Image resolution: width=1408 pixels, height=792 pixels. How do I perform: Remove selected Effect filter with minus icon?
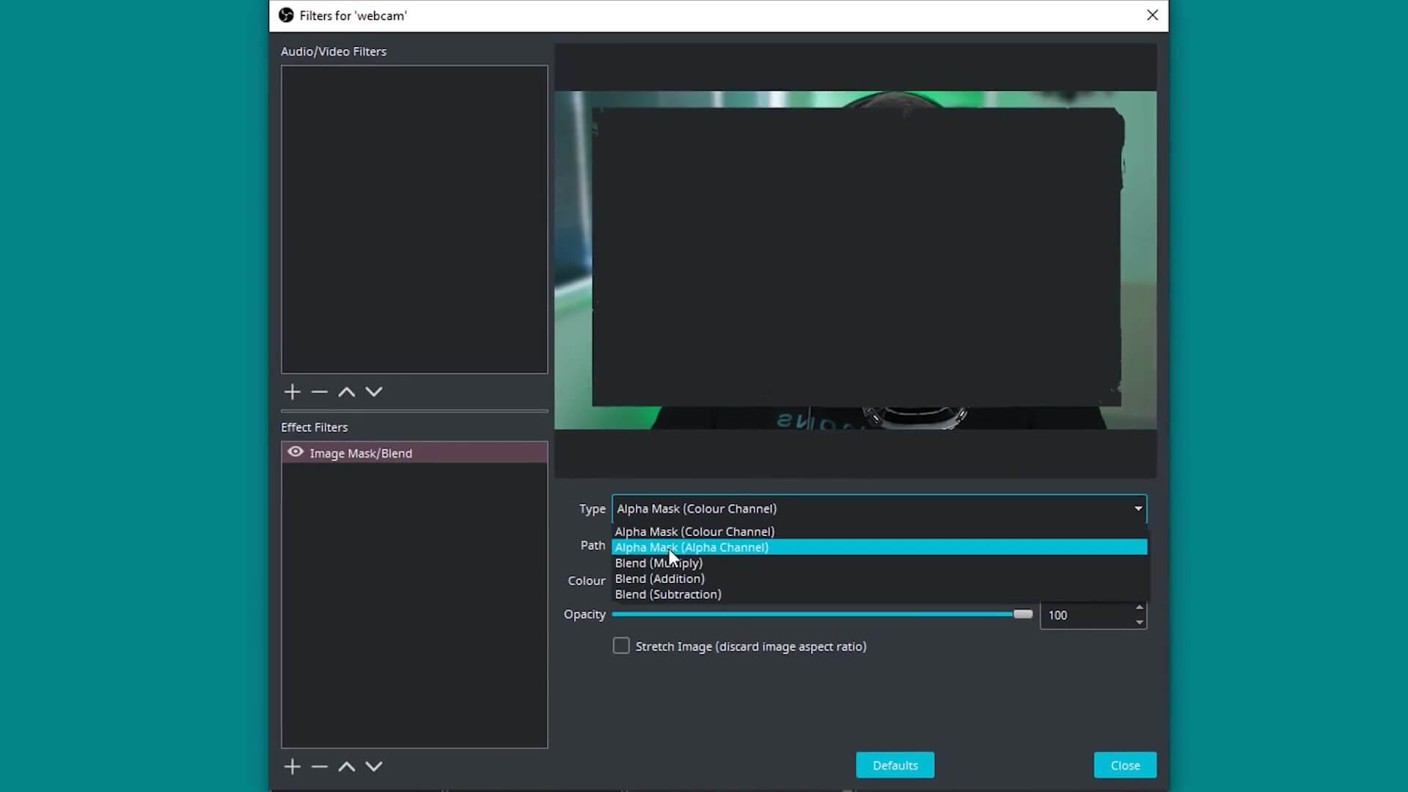[319, 766]
